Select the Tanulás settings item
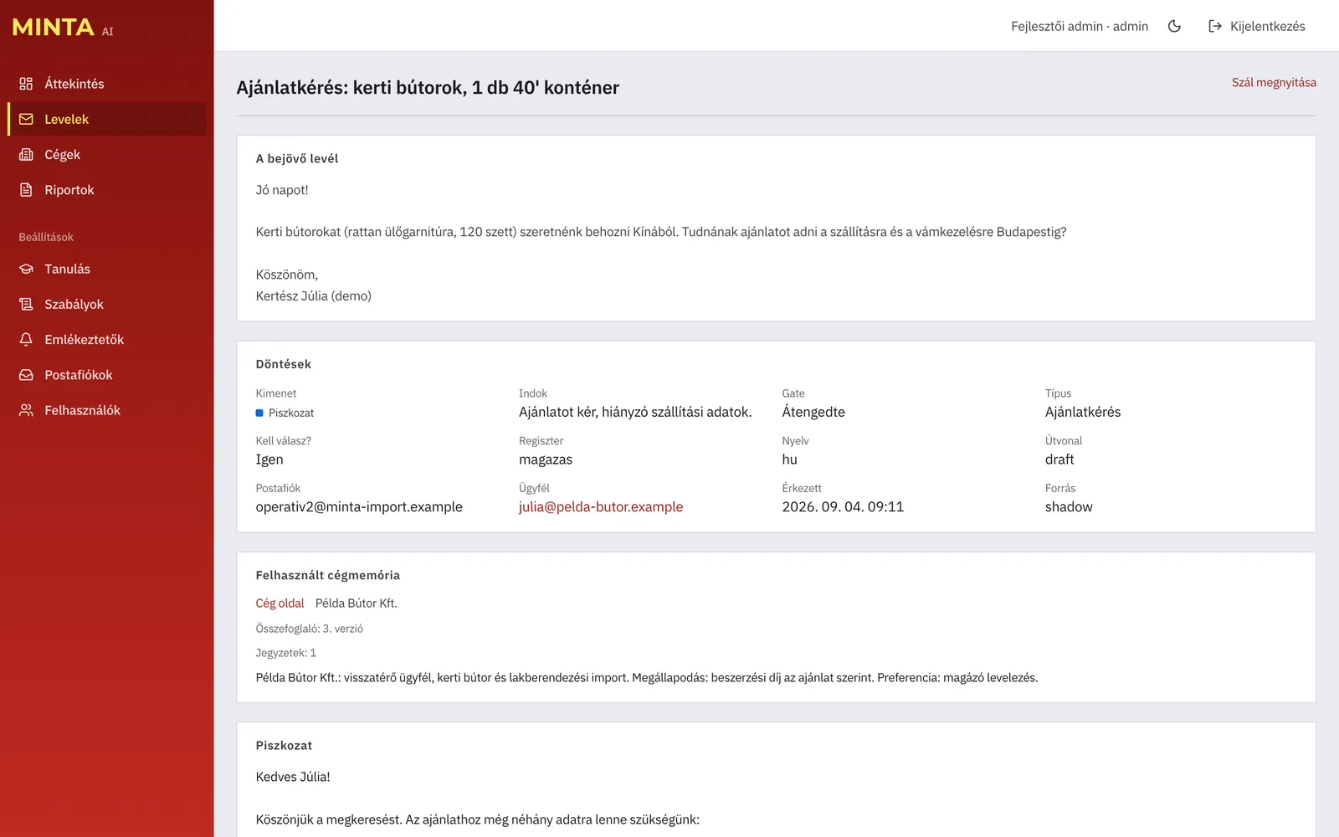 tap(107, 269)
